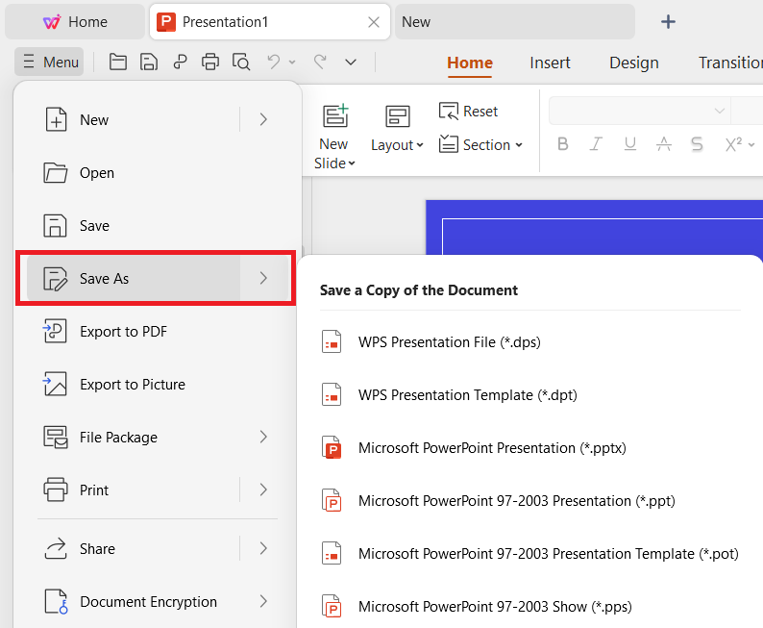Save as PowerPoint 97-2003 Presentation Template (*.pot)

[530, 554]
